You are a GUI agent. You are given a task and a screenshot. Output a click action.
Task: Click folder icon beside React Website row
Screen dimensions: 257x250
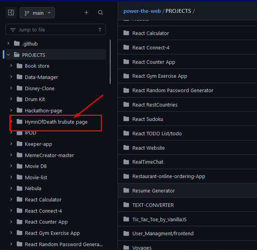(126, 148)
